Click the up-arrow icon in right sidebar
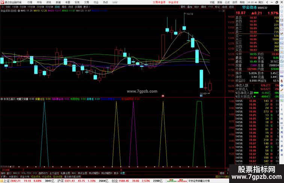This screenshot has height=183, width=284. [x=282, y=11]
